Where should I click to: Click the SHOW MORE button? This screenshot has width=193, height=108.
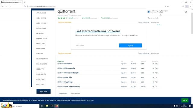43,91
